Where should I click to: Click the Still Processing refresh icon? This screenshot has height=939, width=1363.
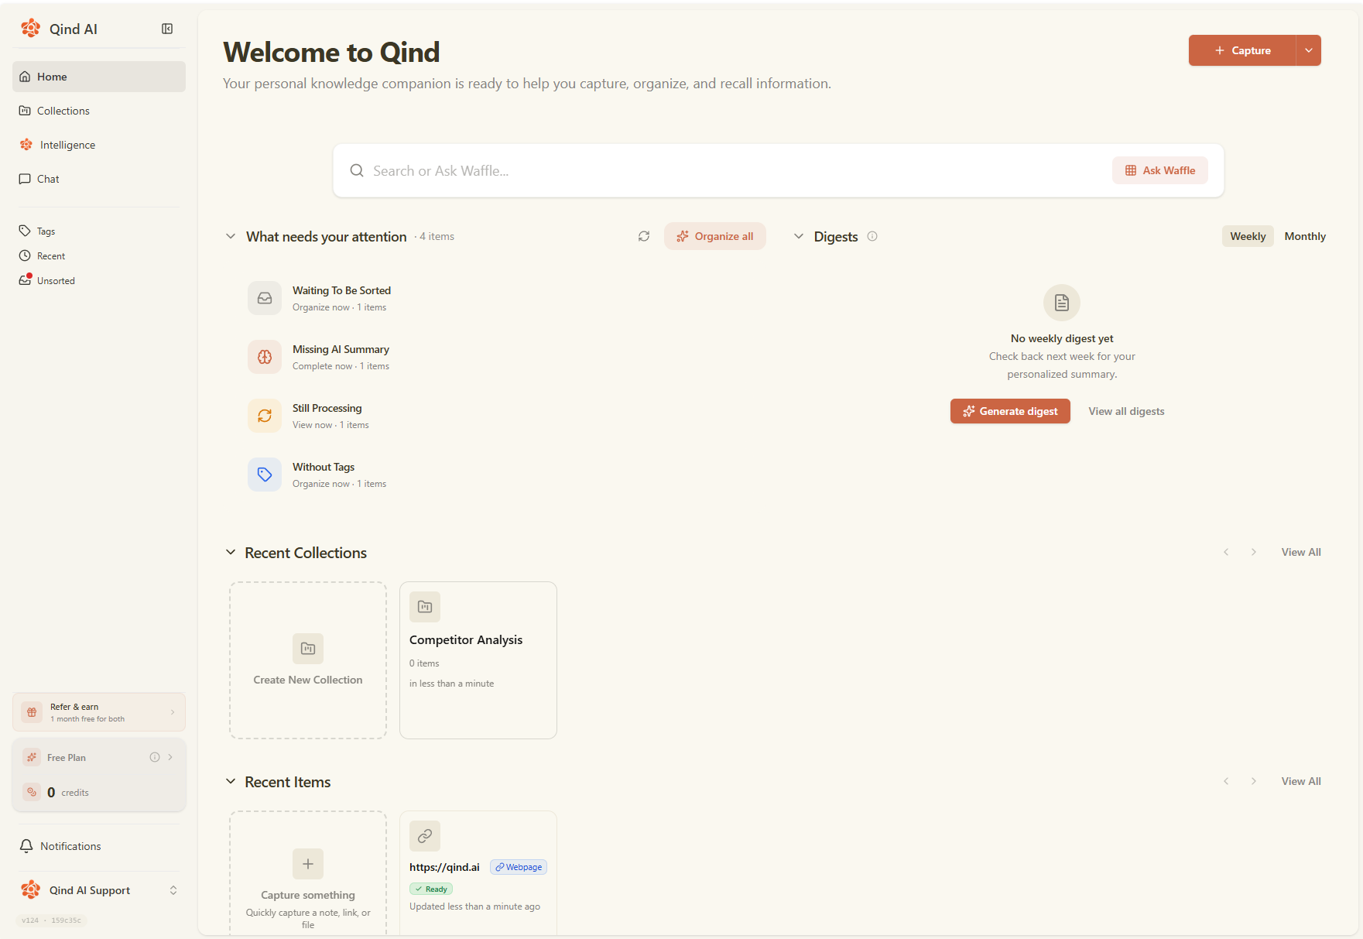[265, 416]
